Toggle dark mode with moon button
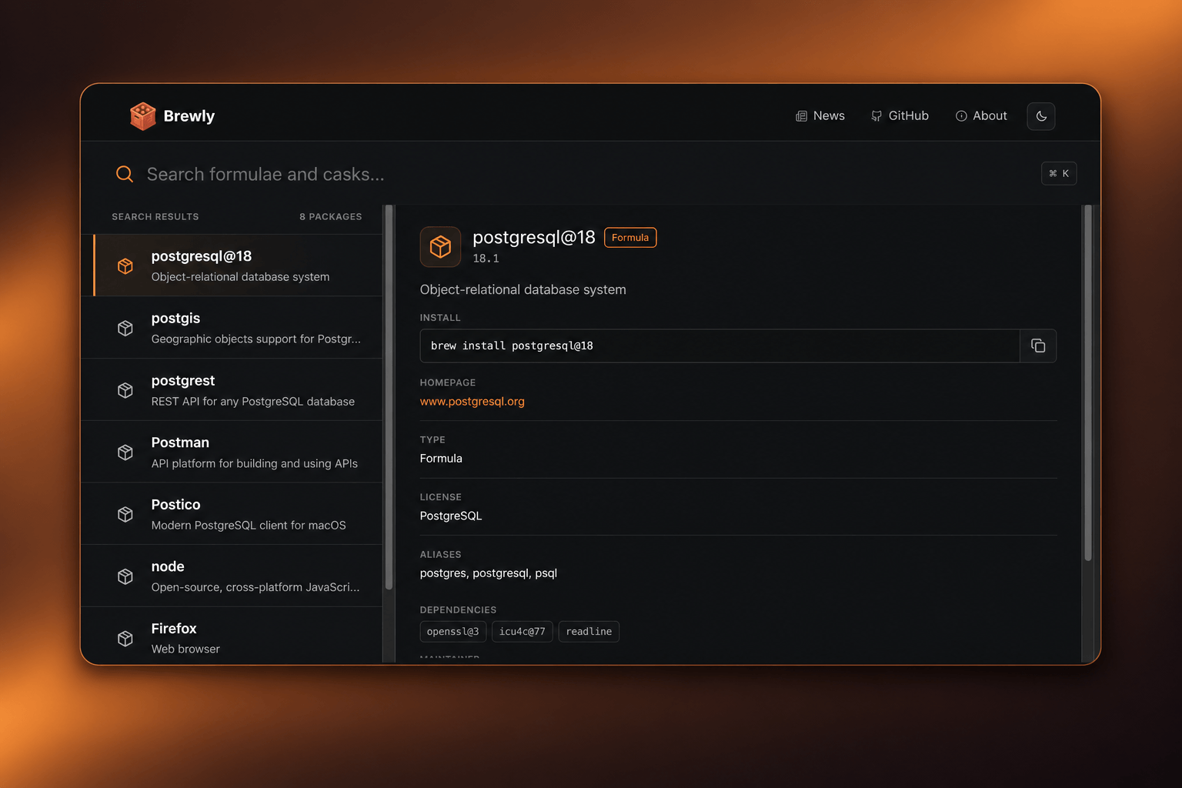The width and height of the screenshot is (1182, 788). click(x=1041, y=116)
